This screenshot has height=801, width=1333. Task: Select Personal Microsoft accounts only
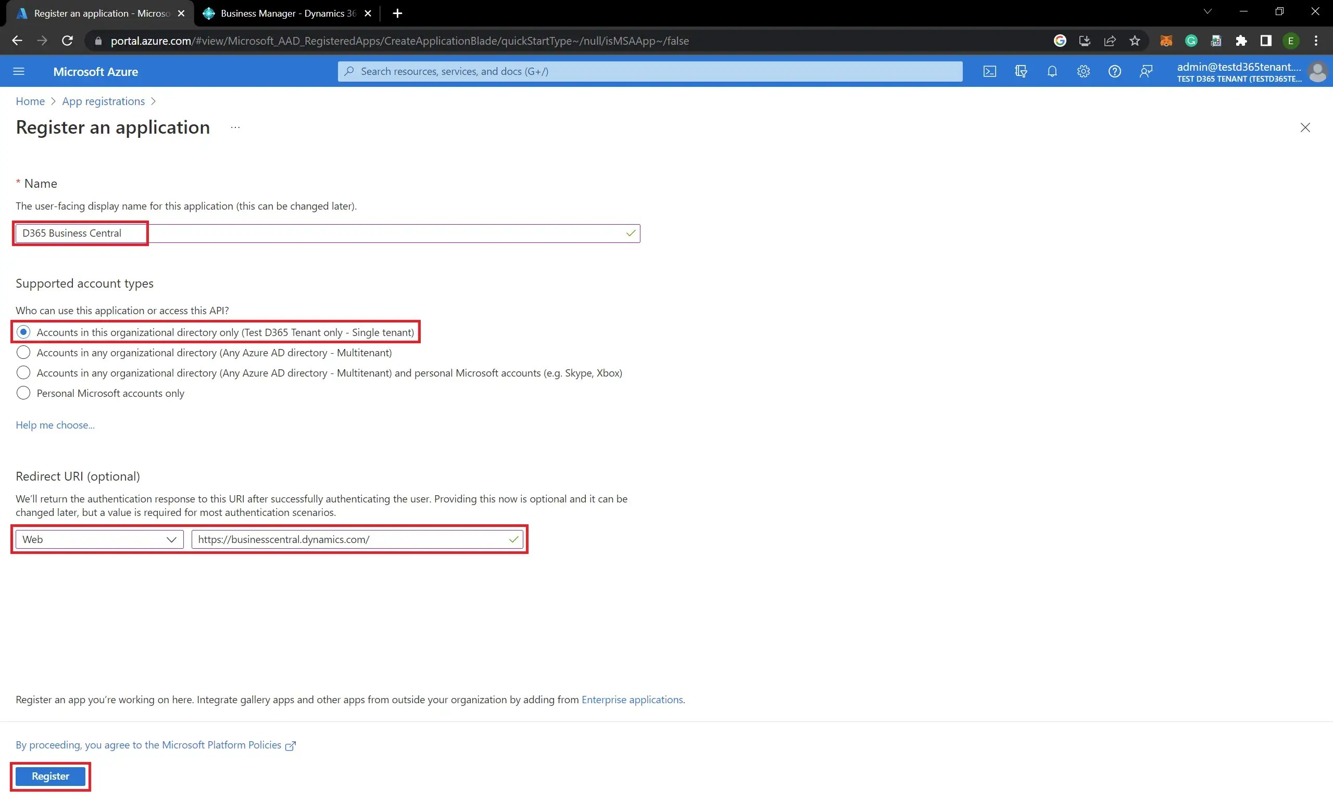pos(23,393)
